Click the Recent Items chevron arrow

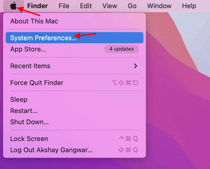click(136, 66)
